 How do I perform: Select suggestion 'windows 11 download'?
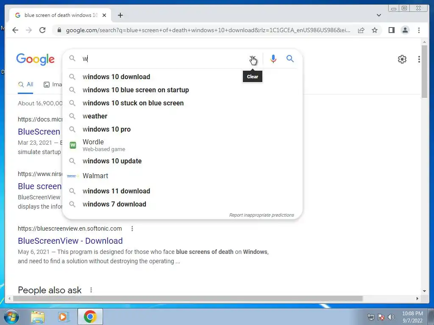(x=183, y=191)
